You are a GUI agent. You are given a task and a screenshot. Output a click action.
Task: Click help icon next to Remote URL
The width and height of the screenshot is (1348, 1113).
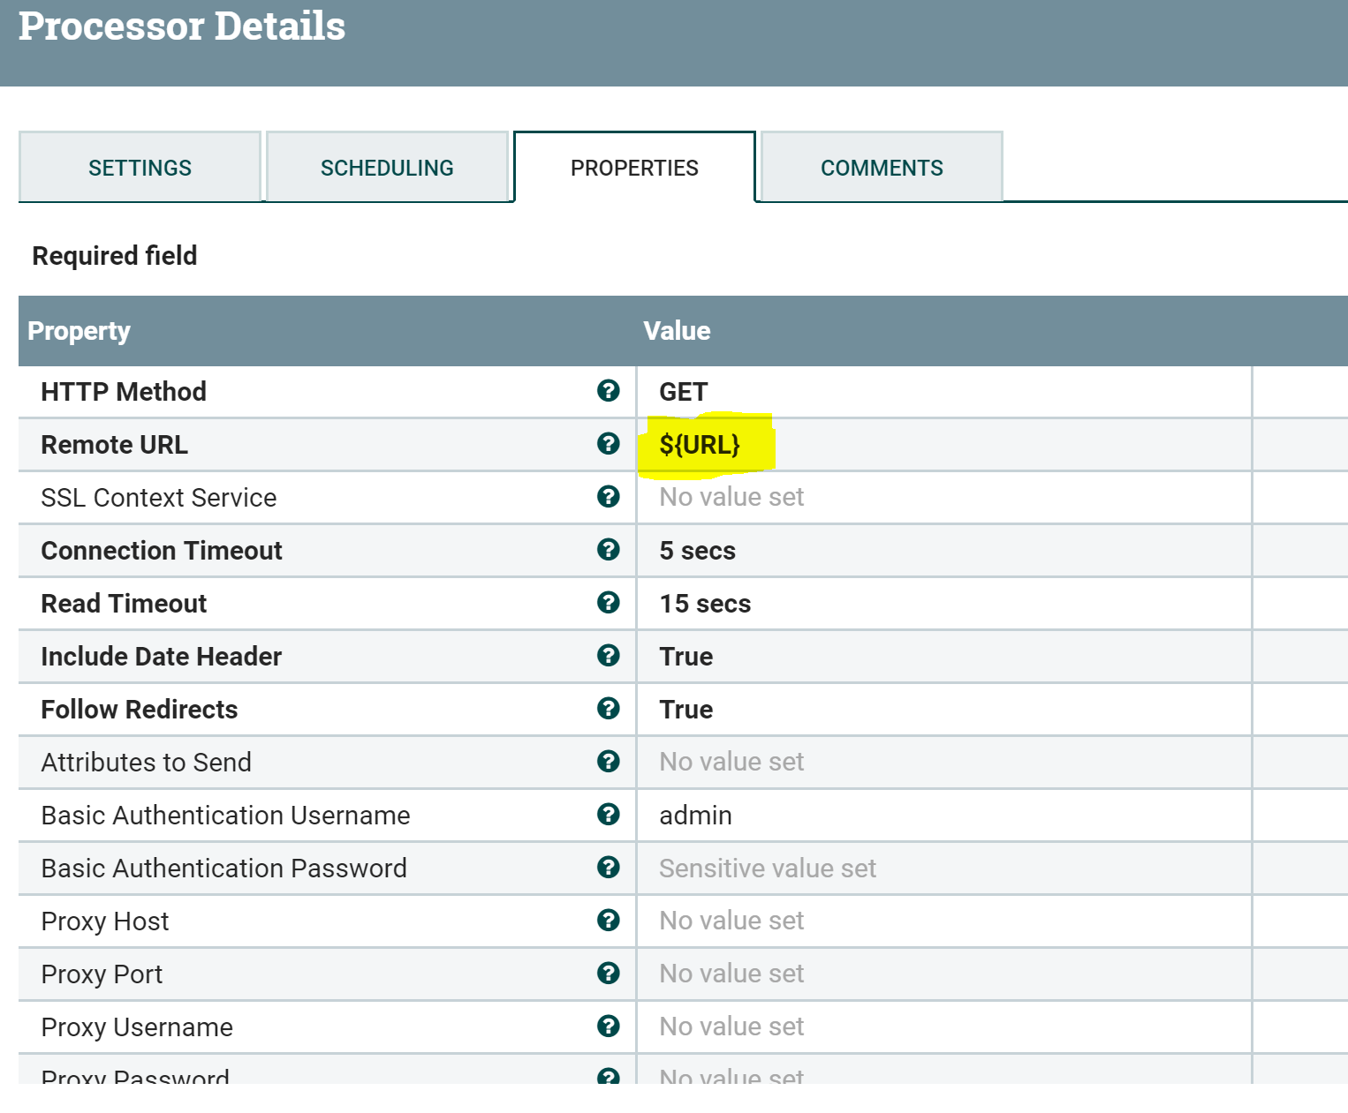(x=608, y=444)
